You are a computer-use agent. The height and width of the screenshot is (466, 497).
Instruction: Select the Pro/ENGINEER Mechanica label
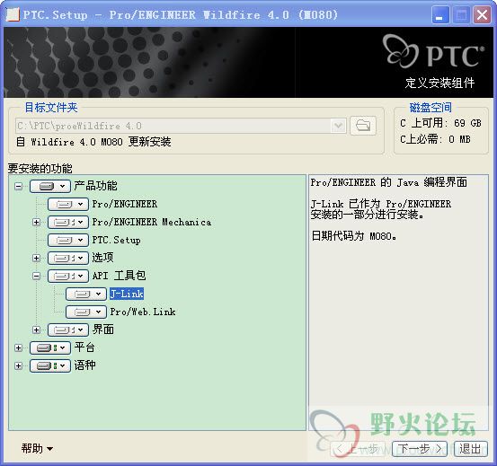pyautogui.click(x=152, y=222)
